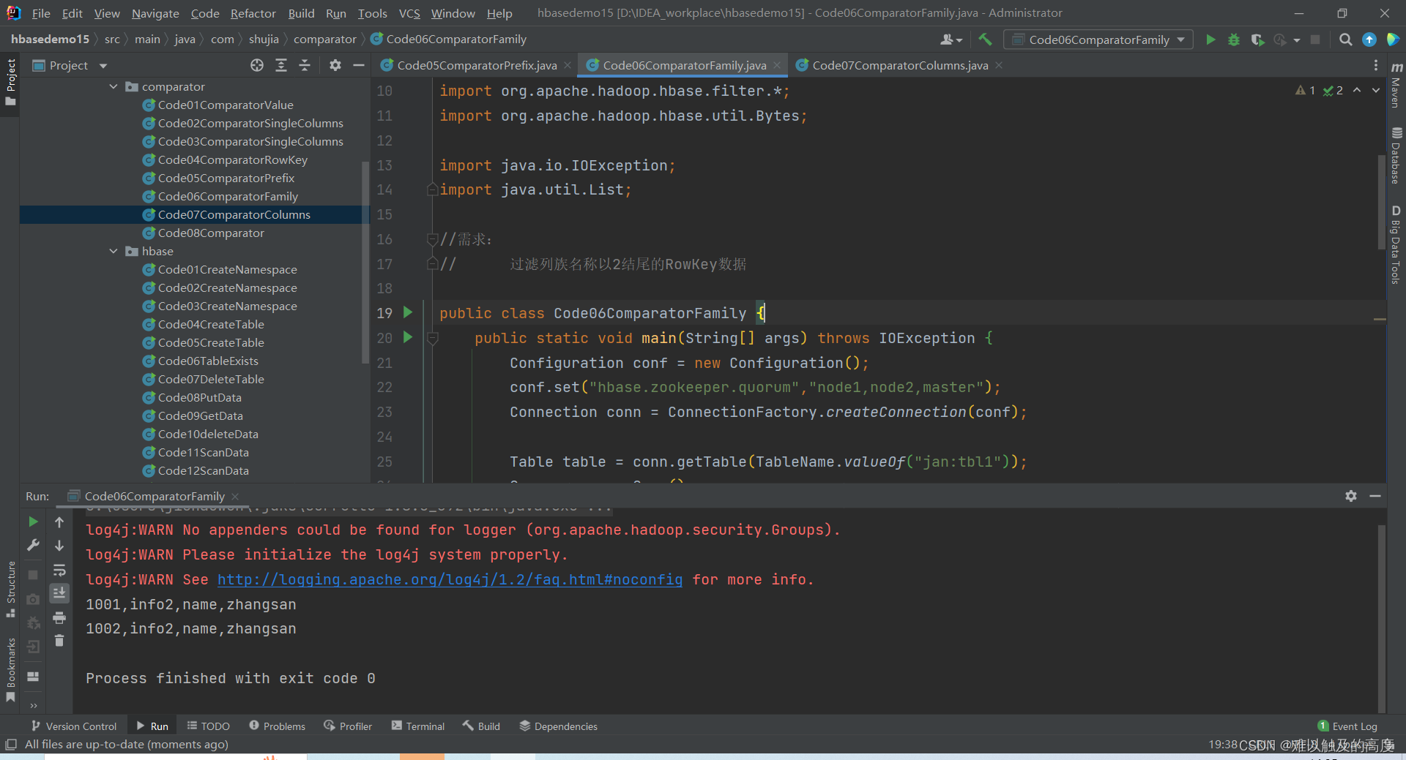
Task: Switch to Code05ComparatorPrefix.java tab
Action: [477, 65]
